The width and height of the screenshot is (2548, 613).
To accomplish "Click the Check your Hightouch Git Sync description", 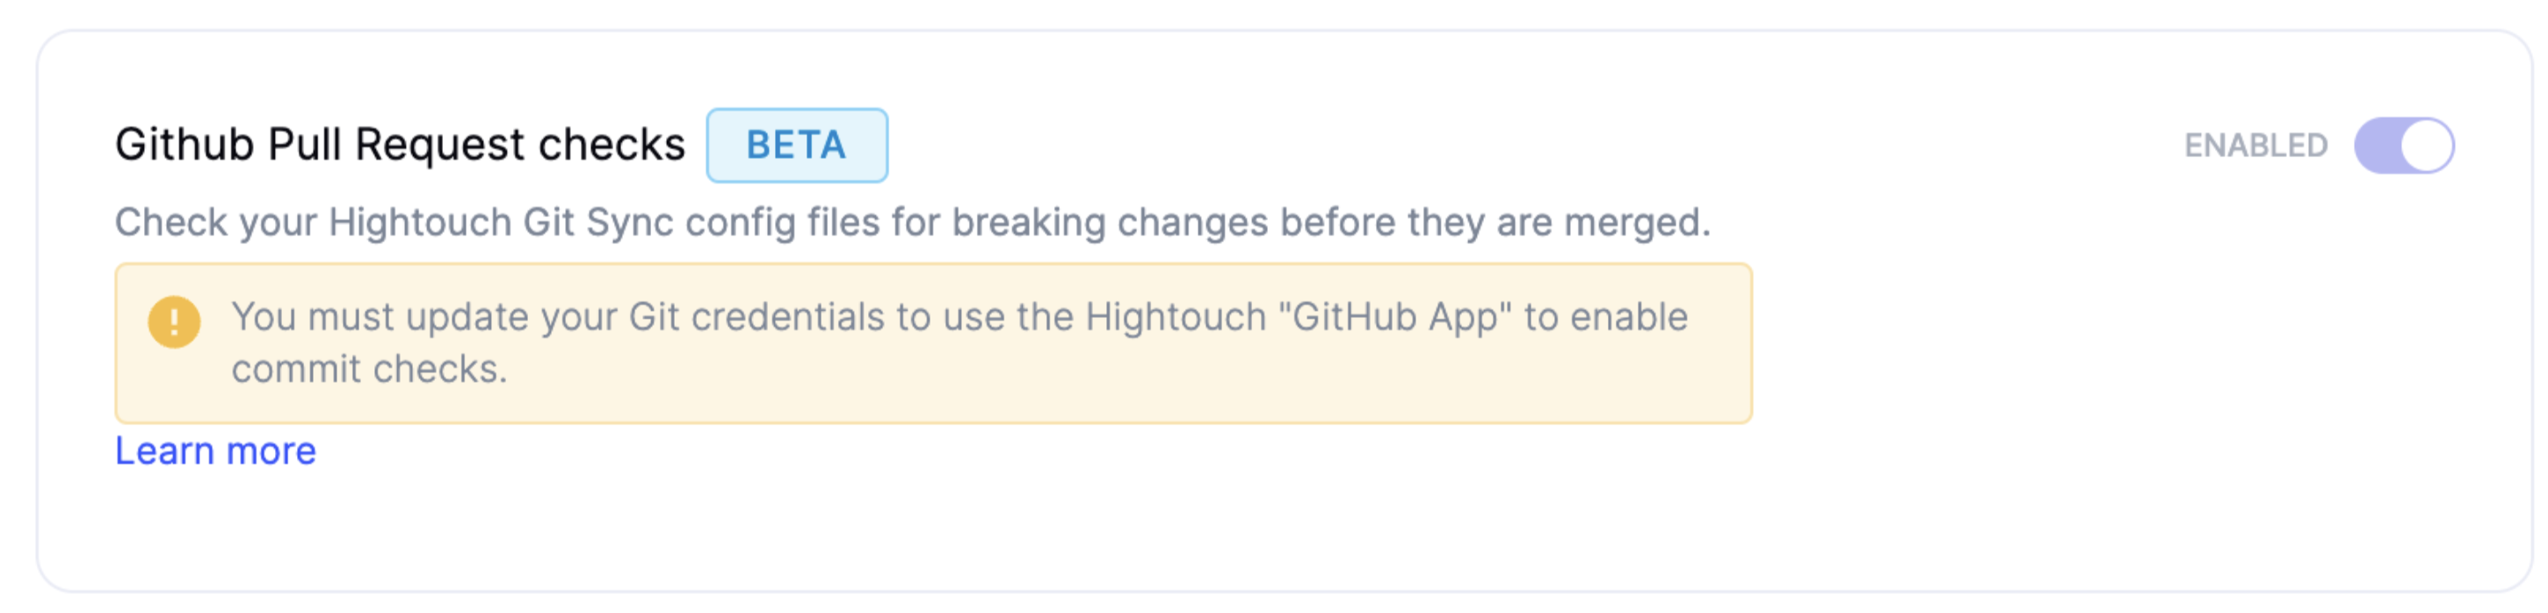I will pos(912,222).
